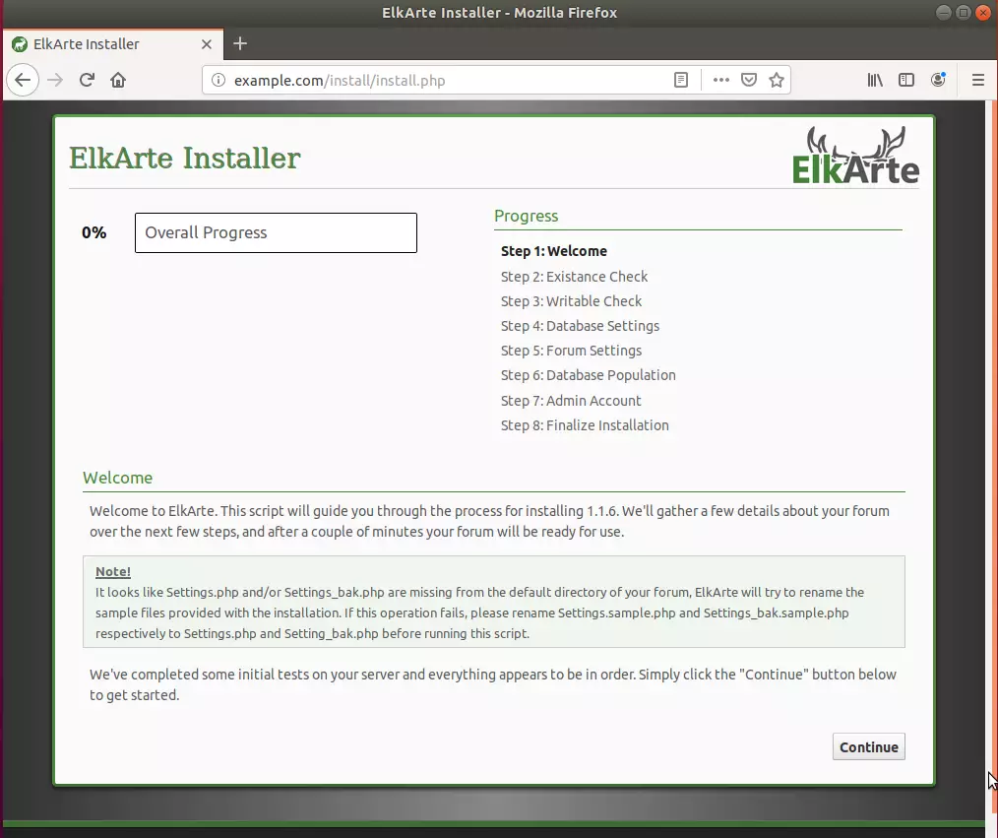998x838 pixels.
Task: Select Step 7: Admin Account
Action: [x=571, y=401]
